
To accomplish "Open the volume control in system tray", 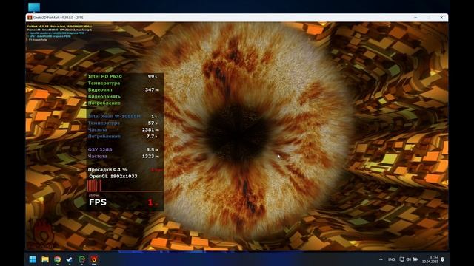I will point(409,259).
